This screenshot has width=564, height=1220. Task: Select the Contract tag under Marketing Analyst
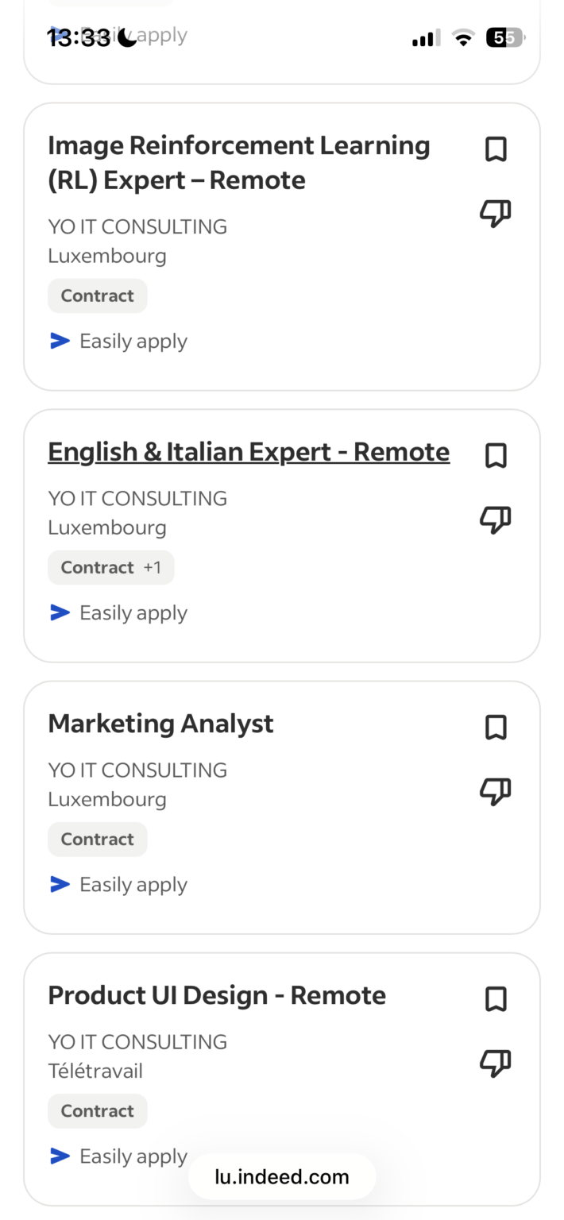(x=97, y=839)
